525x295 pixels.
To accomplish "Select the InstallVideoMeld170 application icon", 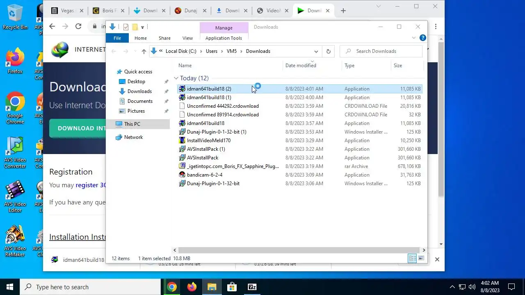I will coord(182,141).
